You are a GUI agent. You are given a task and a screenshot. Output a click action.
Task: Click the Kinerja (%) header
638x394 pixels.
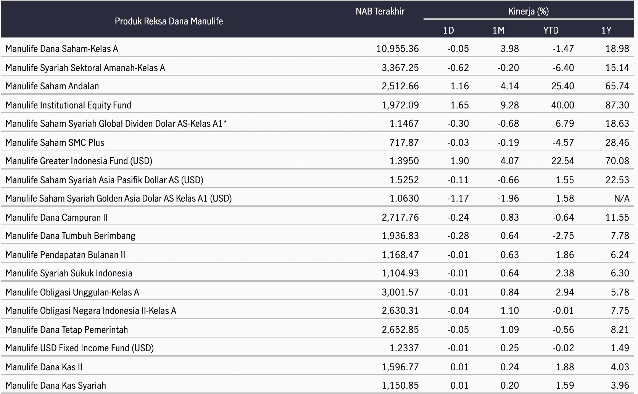(528, 11)
